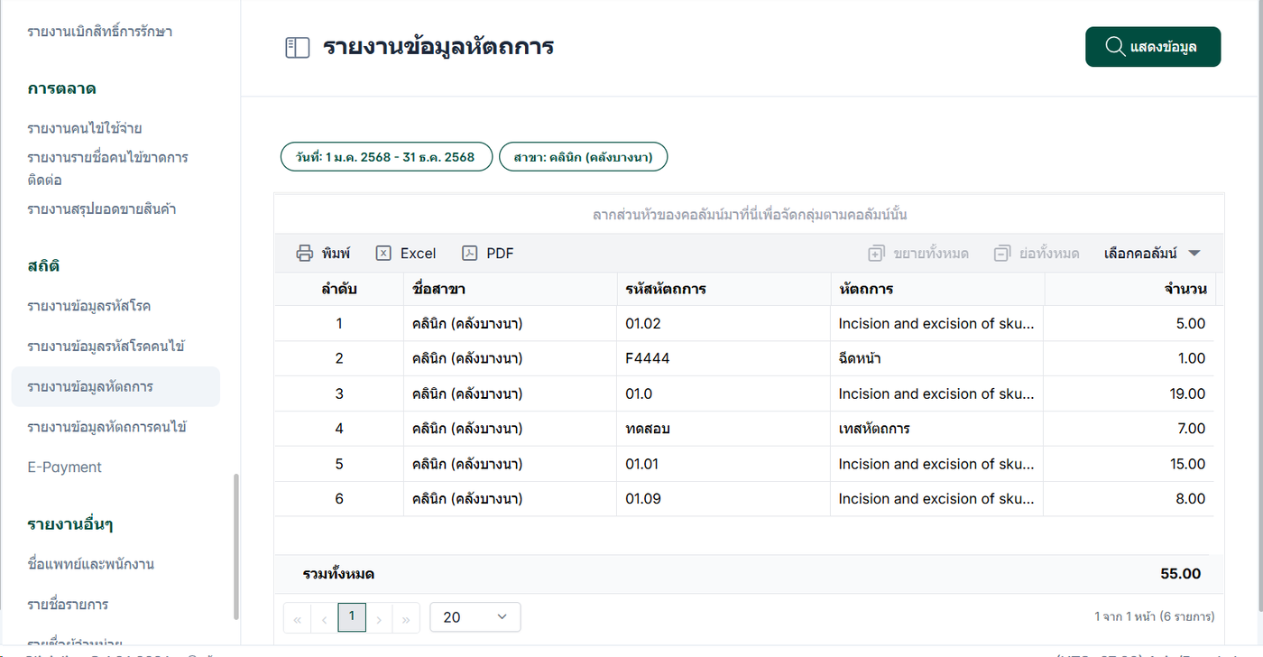Click the ฉีดหน้า procedure cell
Screen dimensions: 1263x657
click(937, 358)
